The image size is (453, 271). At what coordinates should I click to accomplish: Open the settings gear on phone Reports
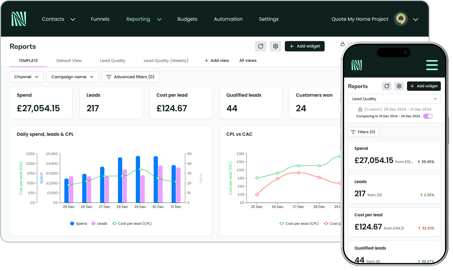click(x=399, y=86)
